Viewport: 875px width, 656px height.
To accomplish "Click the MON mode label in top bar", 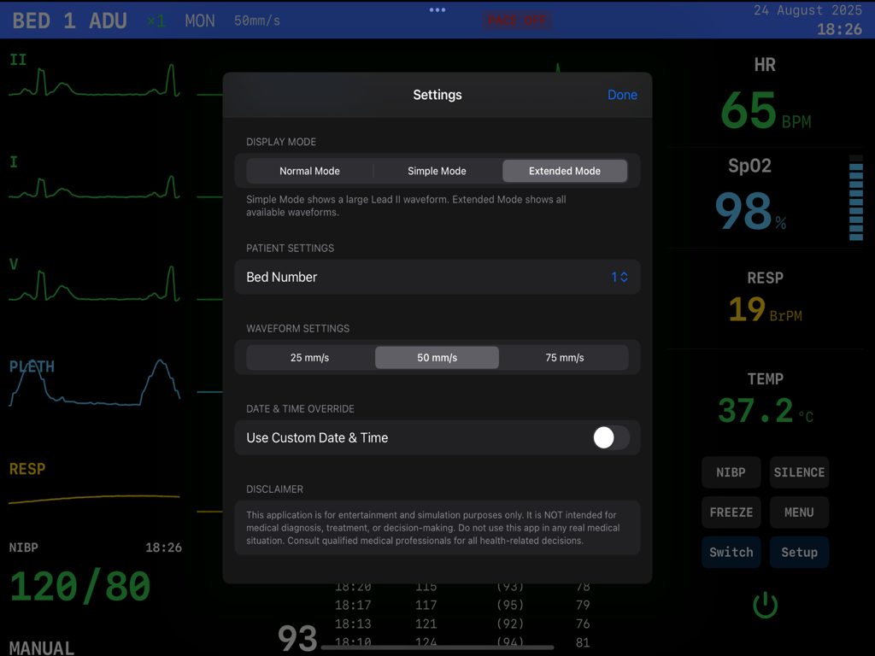I will coord(199,20).
